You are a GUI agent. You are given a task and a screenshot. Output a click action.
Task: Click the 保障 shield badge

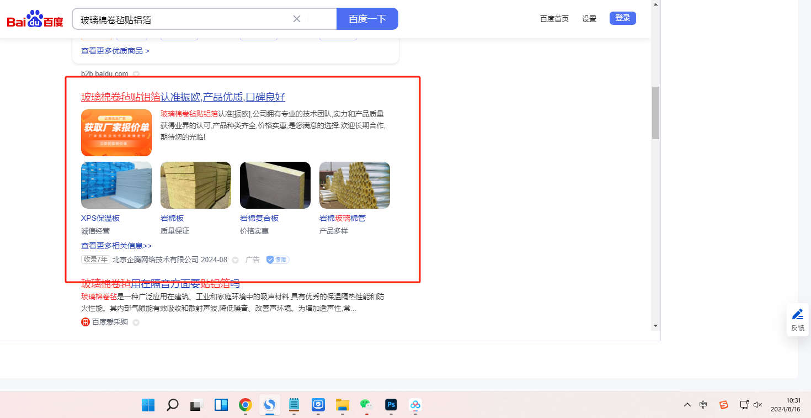[x=278, y=260]
